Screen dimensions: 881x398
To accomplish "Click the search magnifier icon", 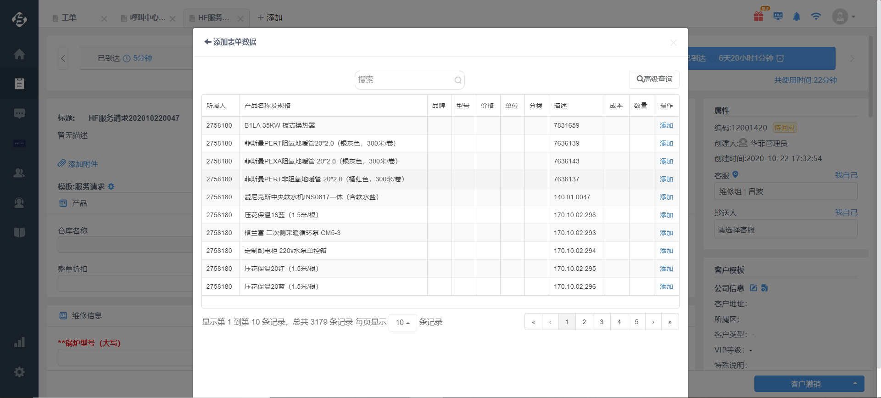I will [x=457, y=80].
